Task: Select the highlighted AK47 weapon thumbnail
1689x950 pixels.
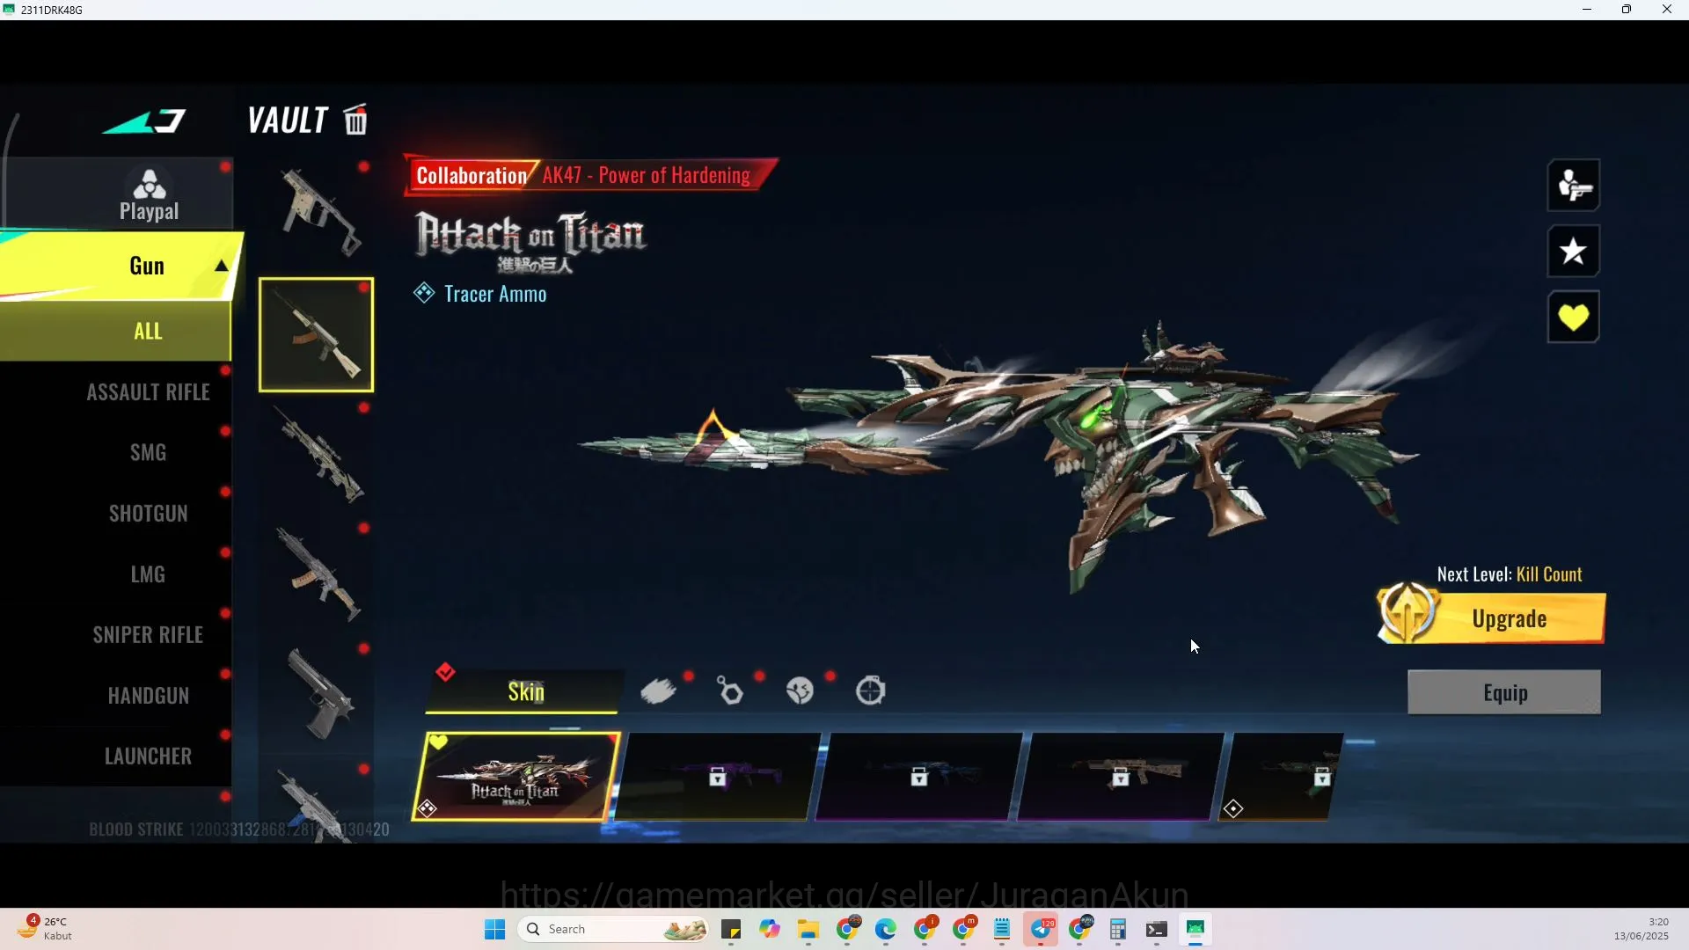Action: [x=316, y=335]
